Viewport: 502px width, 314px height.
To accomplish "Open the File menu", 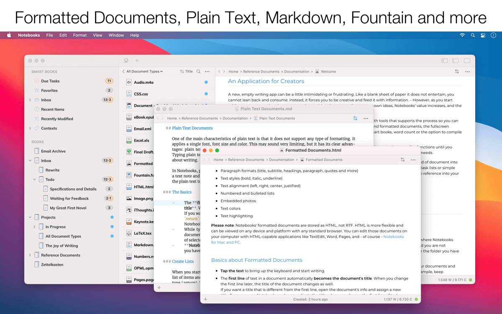I will coord(49,36).
